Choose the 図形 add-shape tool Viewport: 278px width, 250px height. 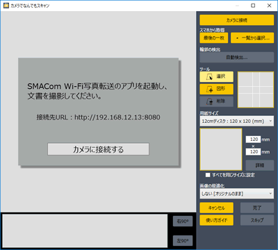(216, 89)
